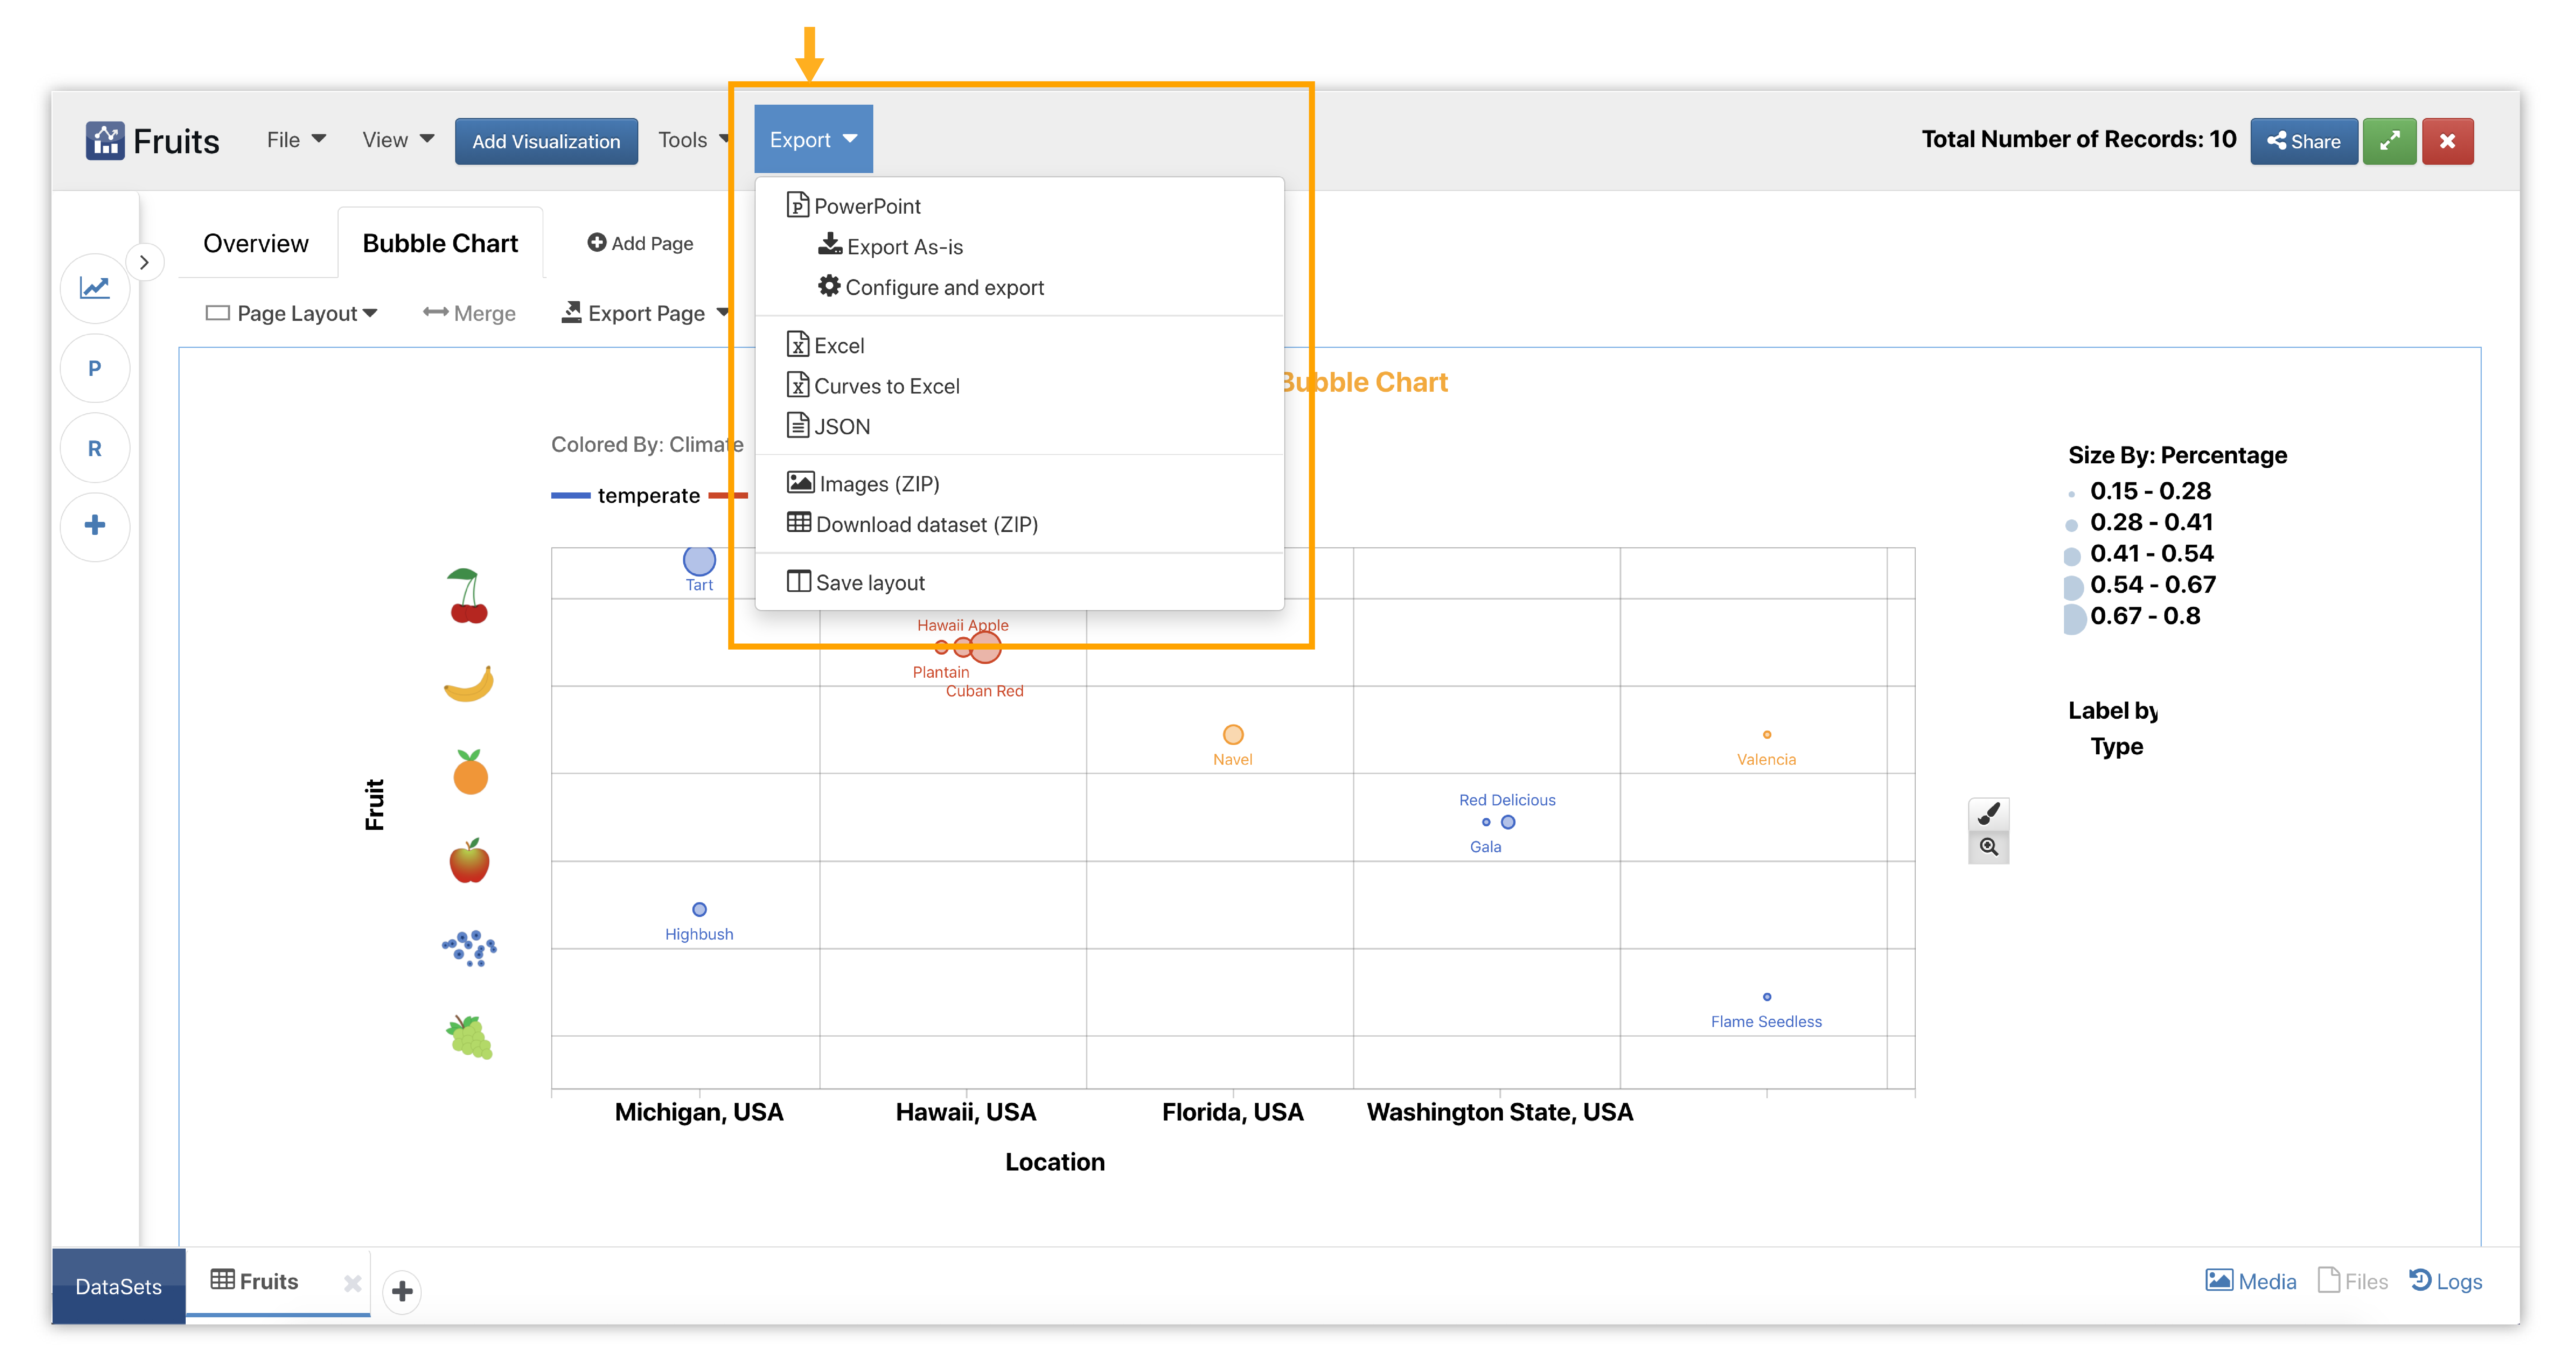Screen dimensions: 2576x1350
Task: Expand the left sidebar chevron
Action: pos(145,262)
